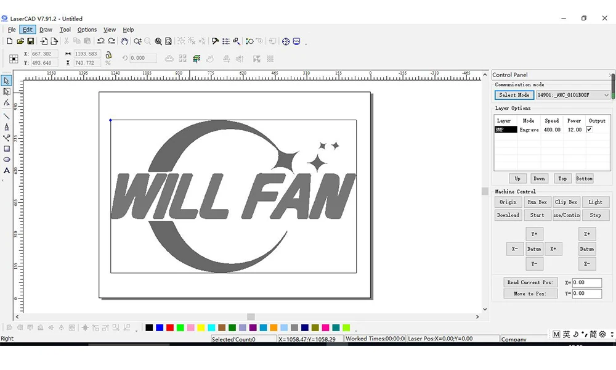Image resolution: width=616 pixels, height=370 pixels.
Task: Activate the Pan hand tool
Action: click(124, 41)
